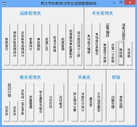The height and width of the screenshot is (127, 137).
Task: Open 同级多班成绩统计 function
Action: (15, 44)
